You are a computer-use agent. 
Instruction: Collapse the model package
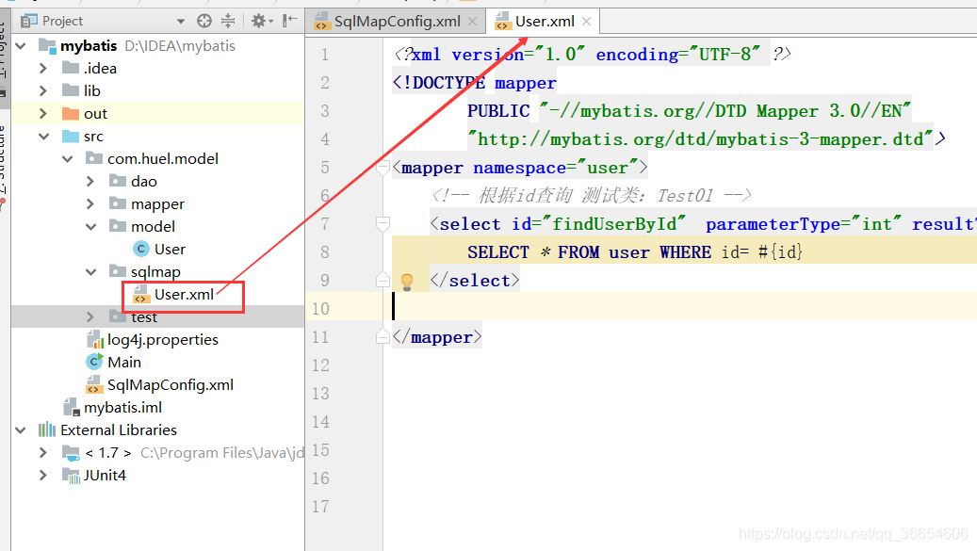click(x=91, y=227)
